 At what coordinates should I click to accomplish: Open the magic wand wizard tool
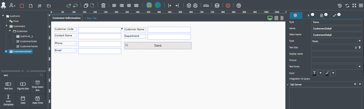(x=39, y=6)
